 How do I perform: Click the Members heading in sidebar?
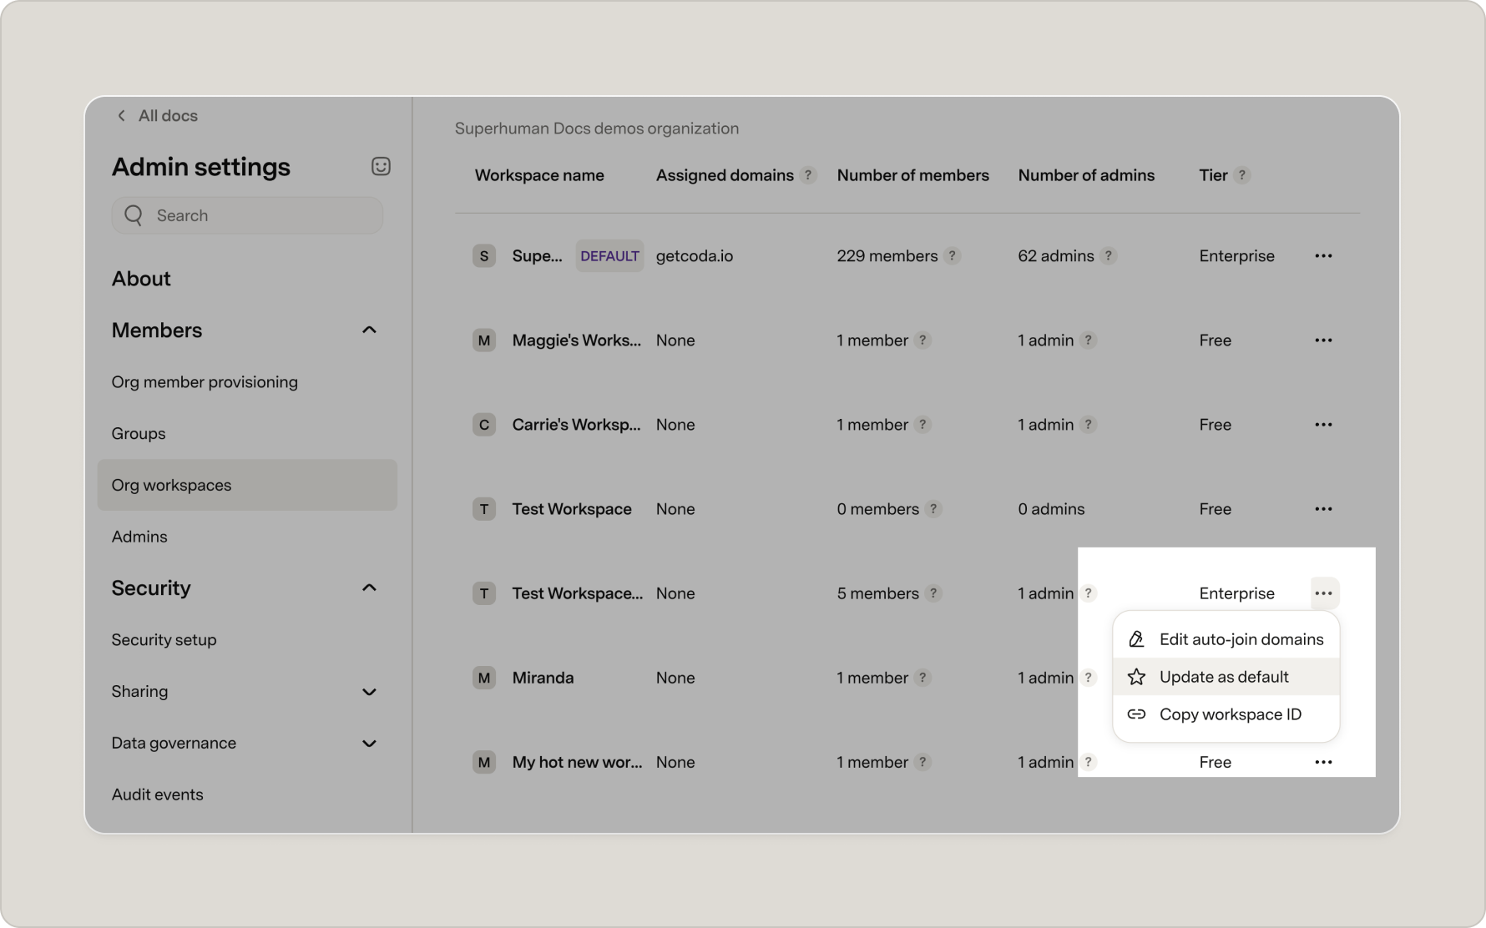(157, 330)
